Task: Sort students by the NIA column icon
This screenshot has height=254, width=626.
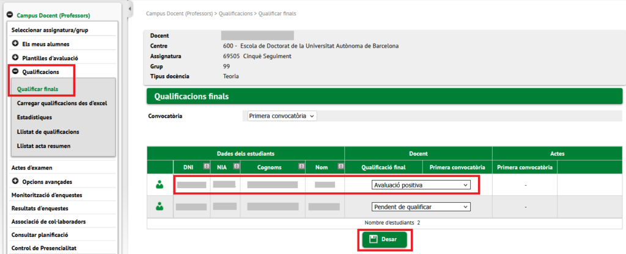Action: click(x=237, y=167)
